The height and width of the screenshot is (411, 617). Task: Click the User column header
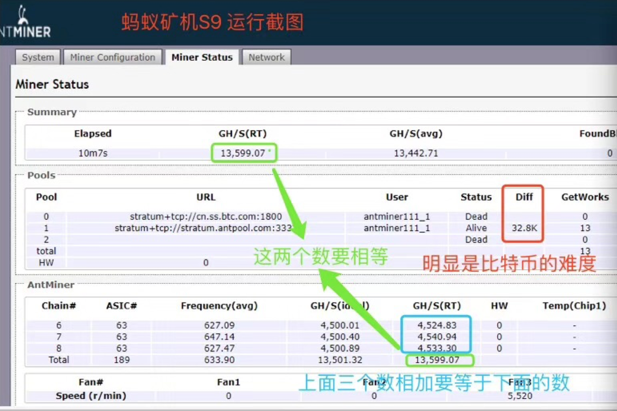pos(397,197)
